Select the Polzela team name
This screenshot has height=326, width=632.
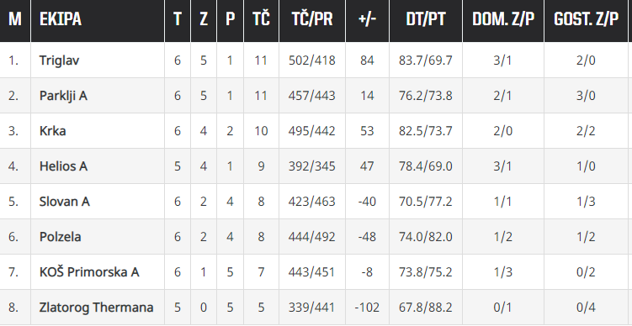tap(60, 237)
